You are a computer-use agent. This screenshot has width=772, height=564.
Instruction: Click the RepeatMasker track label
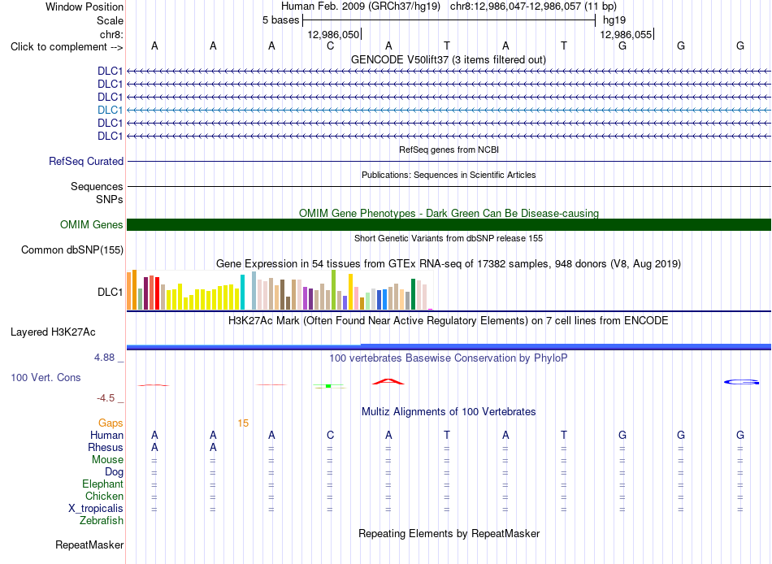pyautogui.click(x=89, y=544)
